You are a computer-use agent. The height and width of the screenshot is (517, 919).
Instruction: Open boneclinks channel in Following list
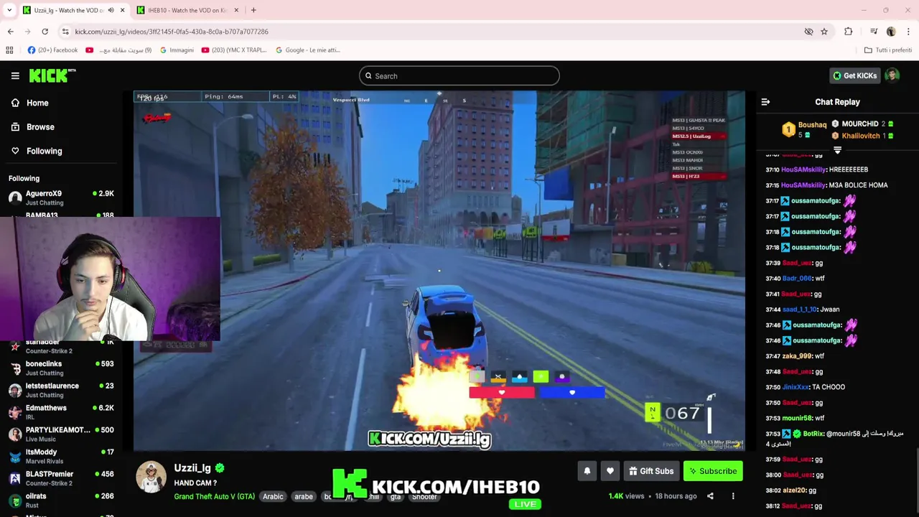coord(61,368)
